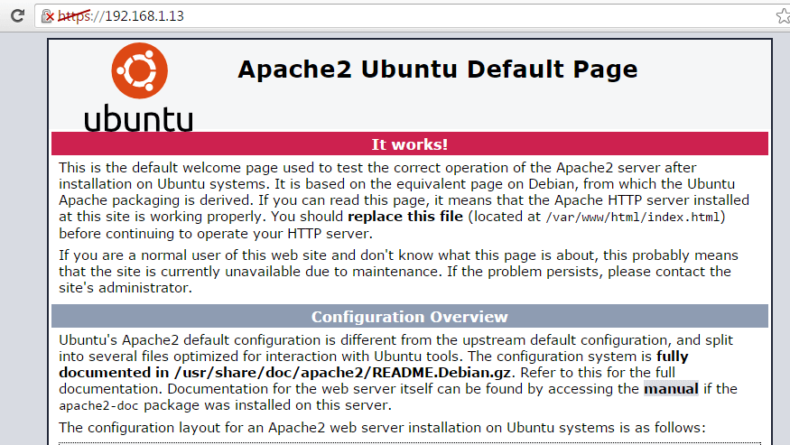Click the struck-through 'https' in the URL
Image resolution: width=790 pixels, height=445 pixels.
(x=74, y=16)
